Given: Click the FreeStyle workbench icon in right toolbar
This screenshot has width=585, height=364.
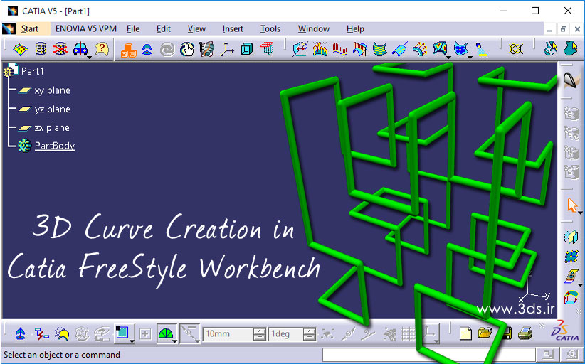Looking at the screenshot, I should pyautogui.click(x=571, y=80).
